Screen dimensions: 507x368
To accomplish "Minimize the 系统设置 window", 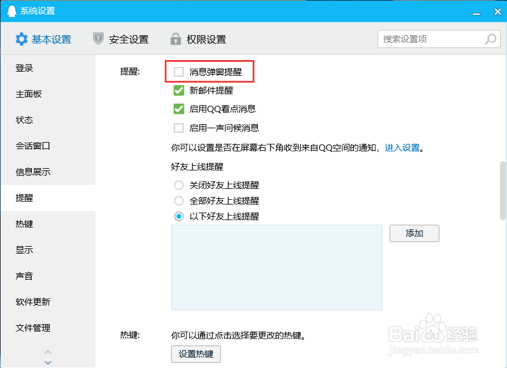I will coord(476,14).
